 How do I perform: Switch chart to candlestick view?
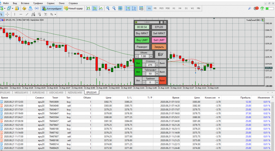pyautogui.click(x=95, y=8)
